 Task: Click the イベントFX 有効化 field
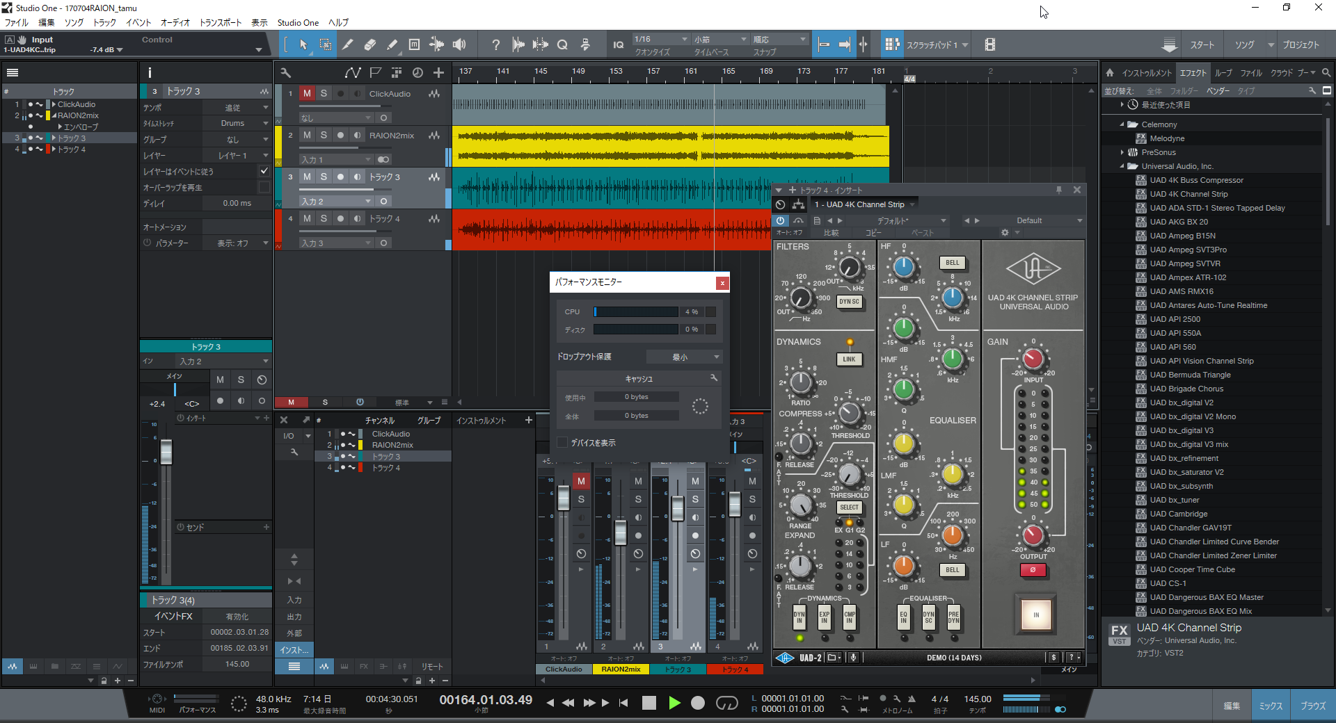click(x=237, y=617)
